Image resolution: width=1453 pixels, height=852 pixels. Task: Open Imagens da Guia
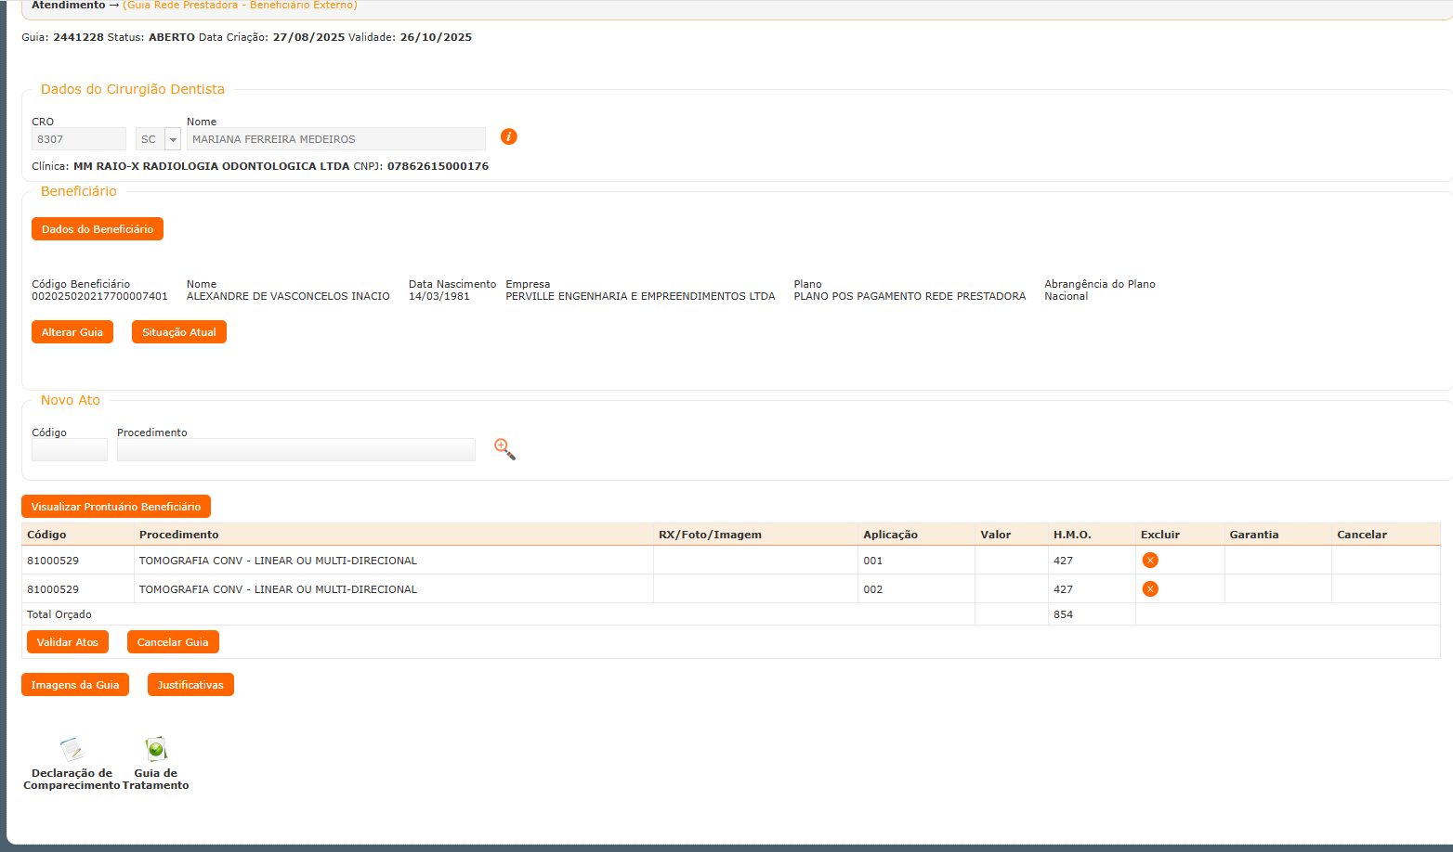coord(75,685)
